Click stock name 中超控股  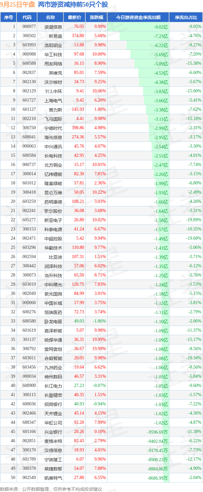(x=53, y=239)
